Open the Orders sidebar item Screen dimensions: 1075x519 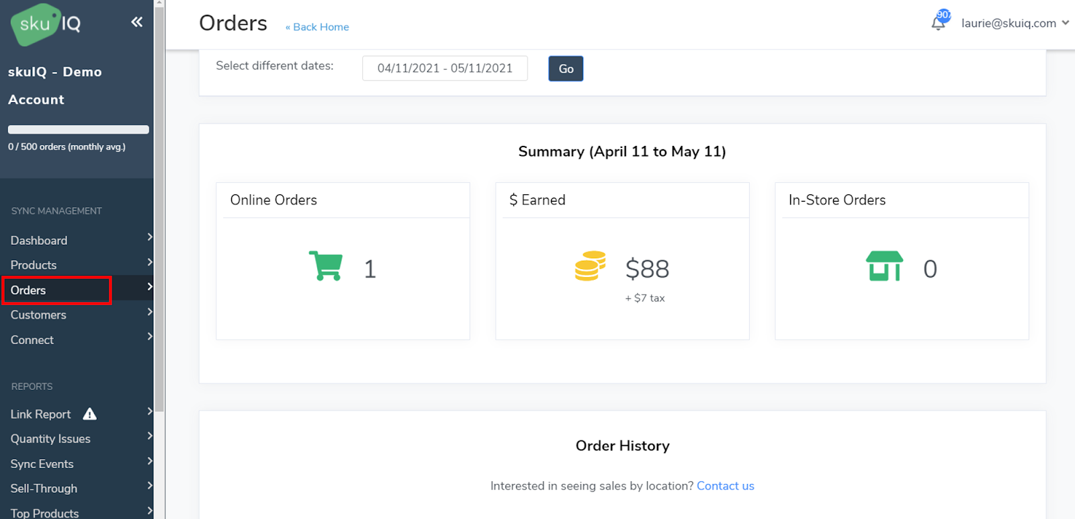pyautogui.click(x=28, y=290)
